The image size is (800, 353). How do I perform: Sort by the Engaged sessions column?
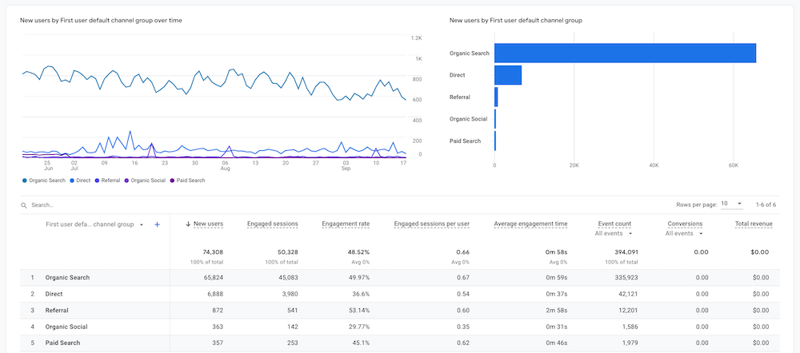(x=274, y=224)
